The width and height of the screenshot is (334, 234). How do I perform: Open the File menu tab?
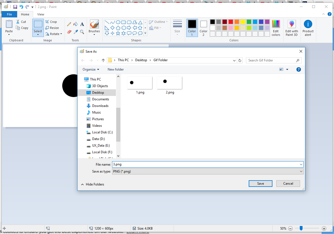(x=9, y=14)
